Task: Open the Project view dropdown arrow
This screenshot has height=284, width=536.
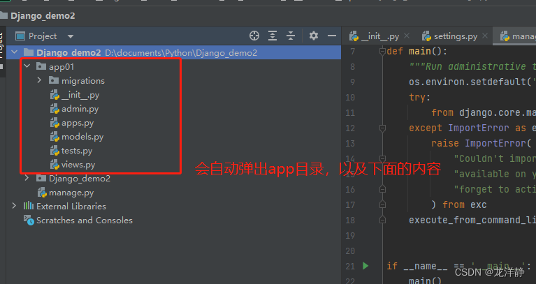Action: pyautogui.click(x=71, y=36)
